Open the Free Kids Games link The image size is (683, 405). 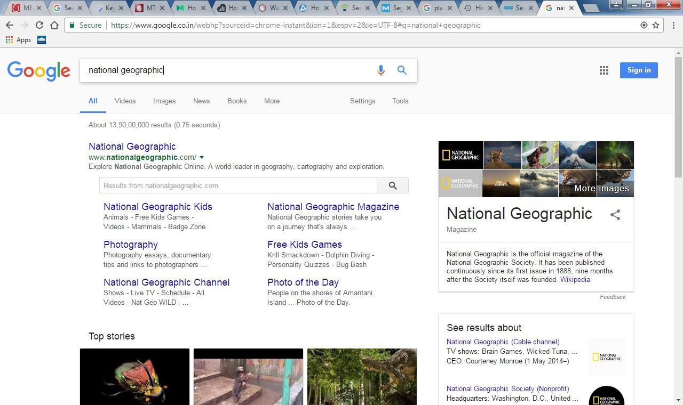point(305,245)
